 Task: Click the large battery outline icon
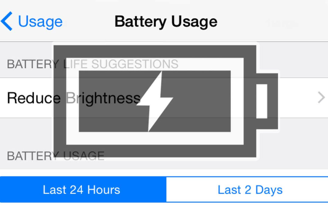point(166,101)
